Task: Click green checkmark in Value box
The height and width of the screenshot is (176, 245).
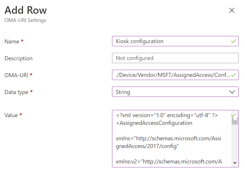Action: 234,115
